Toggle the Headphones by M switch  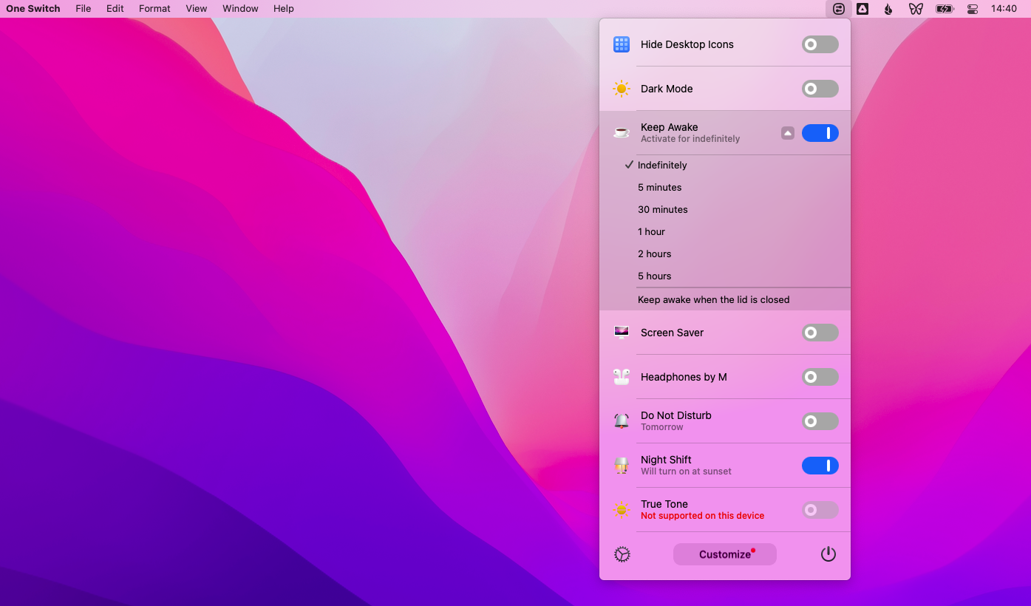tap(820, 377)
